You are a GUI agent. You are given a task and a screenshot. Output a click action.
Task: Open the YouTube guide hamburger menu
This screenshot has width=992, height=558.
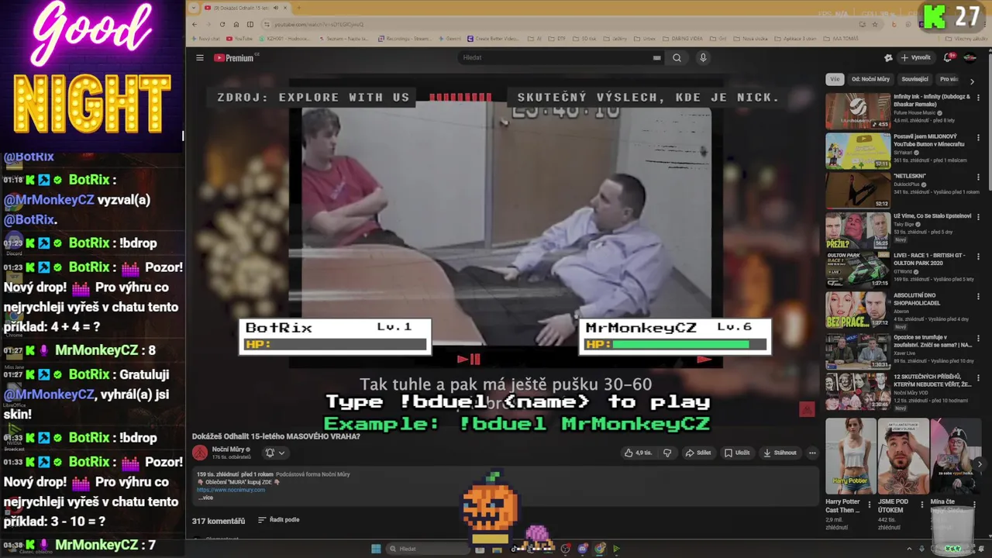coord(199,58)
